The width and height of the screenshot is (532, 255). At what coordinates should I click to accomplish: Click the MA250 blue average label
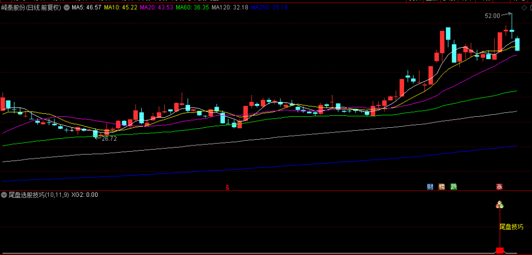tap(269, 8)
